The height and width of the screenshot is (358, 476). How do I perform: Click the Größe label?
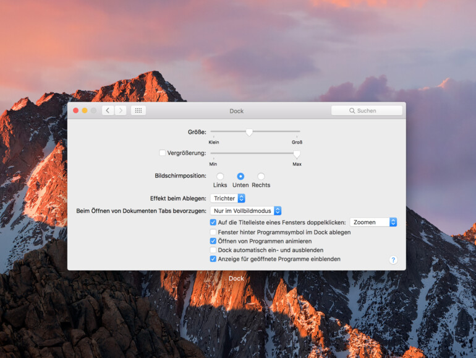point(197,132)
